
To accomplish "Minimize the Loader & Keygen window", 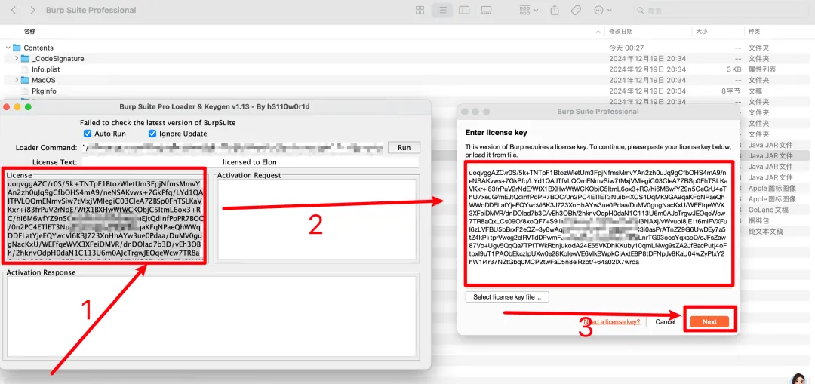I will (x=17, y=107).
